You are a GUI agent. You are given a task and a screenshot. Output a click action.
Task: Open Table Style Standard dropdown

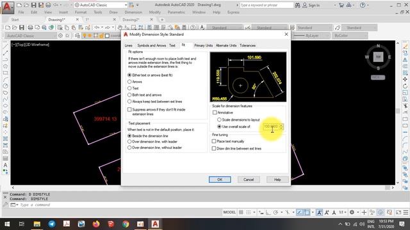coord(330,27)
